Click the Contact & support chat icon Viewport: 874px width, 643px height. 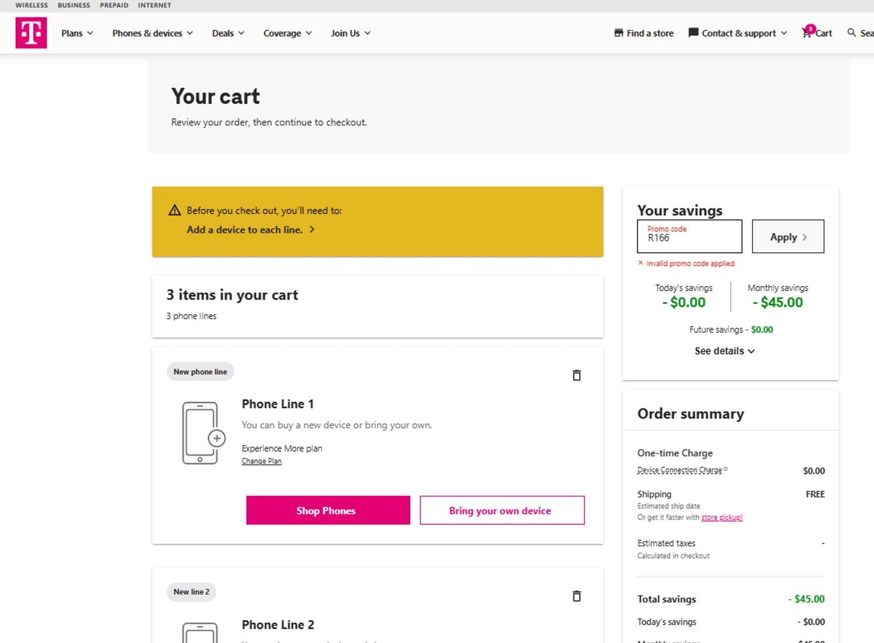point(693,33)
